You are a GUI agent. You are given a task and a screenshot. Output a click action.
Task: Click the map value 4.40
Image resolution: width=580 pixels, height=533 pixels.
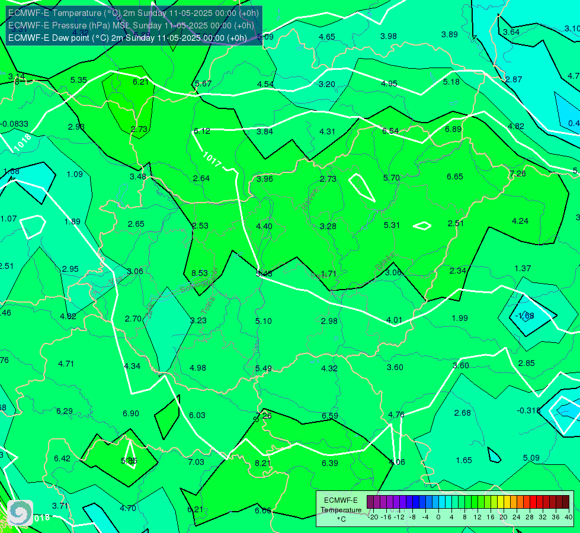[x=264, y=226]
